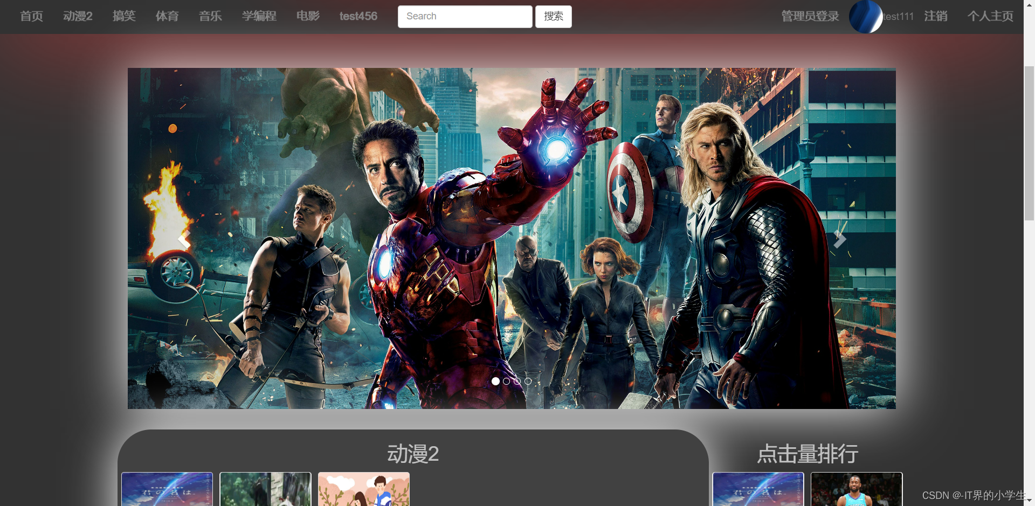Open third video thumbnail in 动漫2 section
1035x506 pixels.
coord(364,489)
